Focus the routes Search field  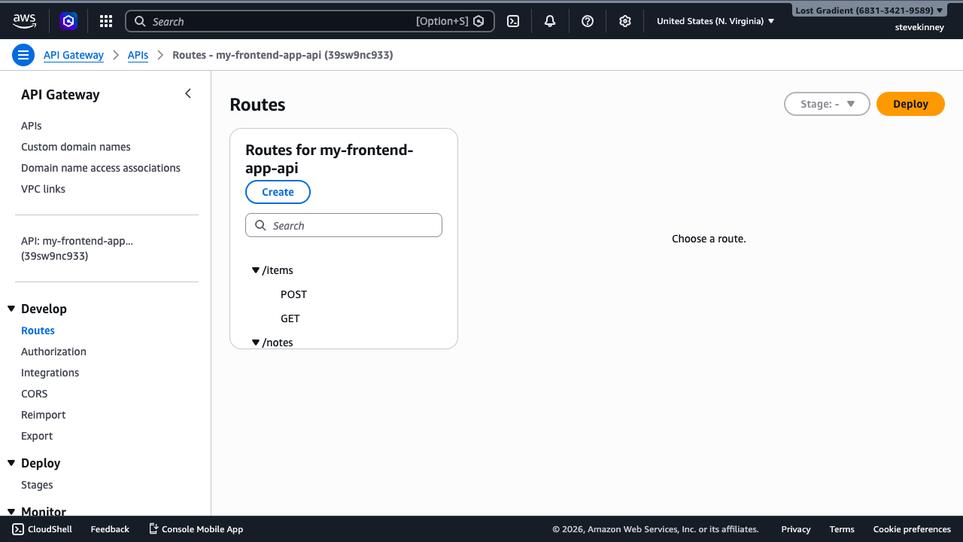344,225
